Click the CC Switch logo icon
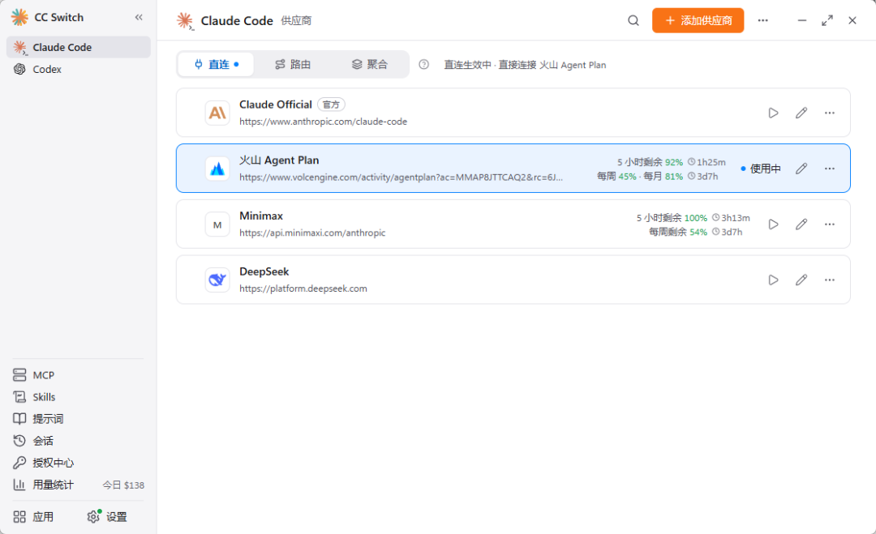 coord(20,17)
